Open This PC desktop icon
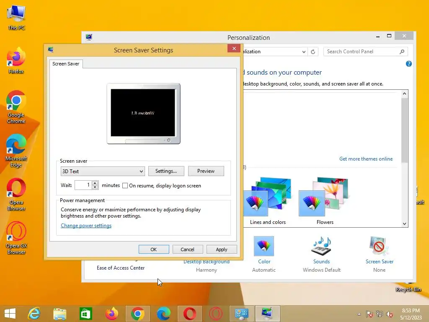429x322 pixels. click(16, 17)
